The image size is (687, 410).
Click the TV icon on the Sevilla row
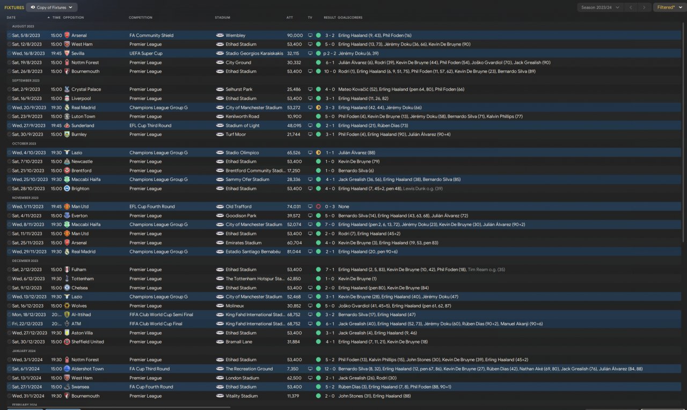click(x=310, y=54)
